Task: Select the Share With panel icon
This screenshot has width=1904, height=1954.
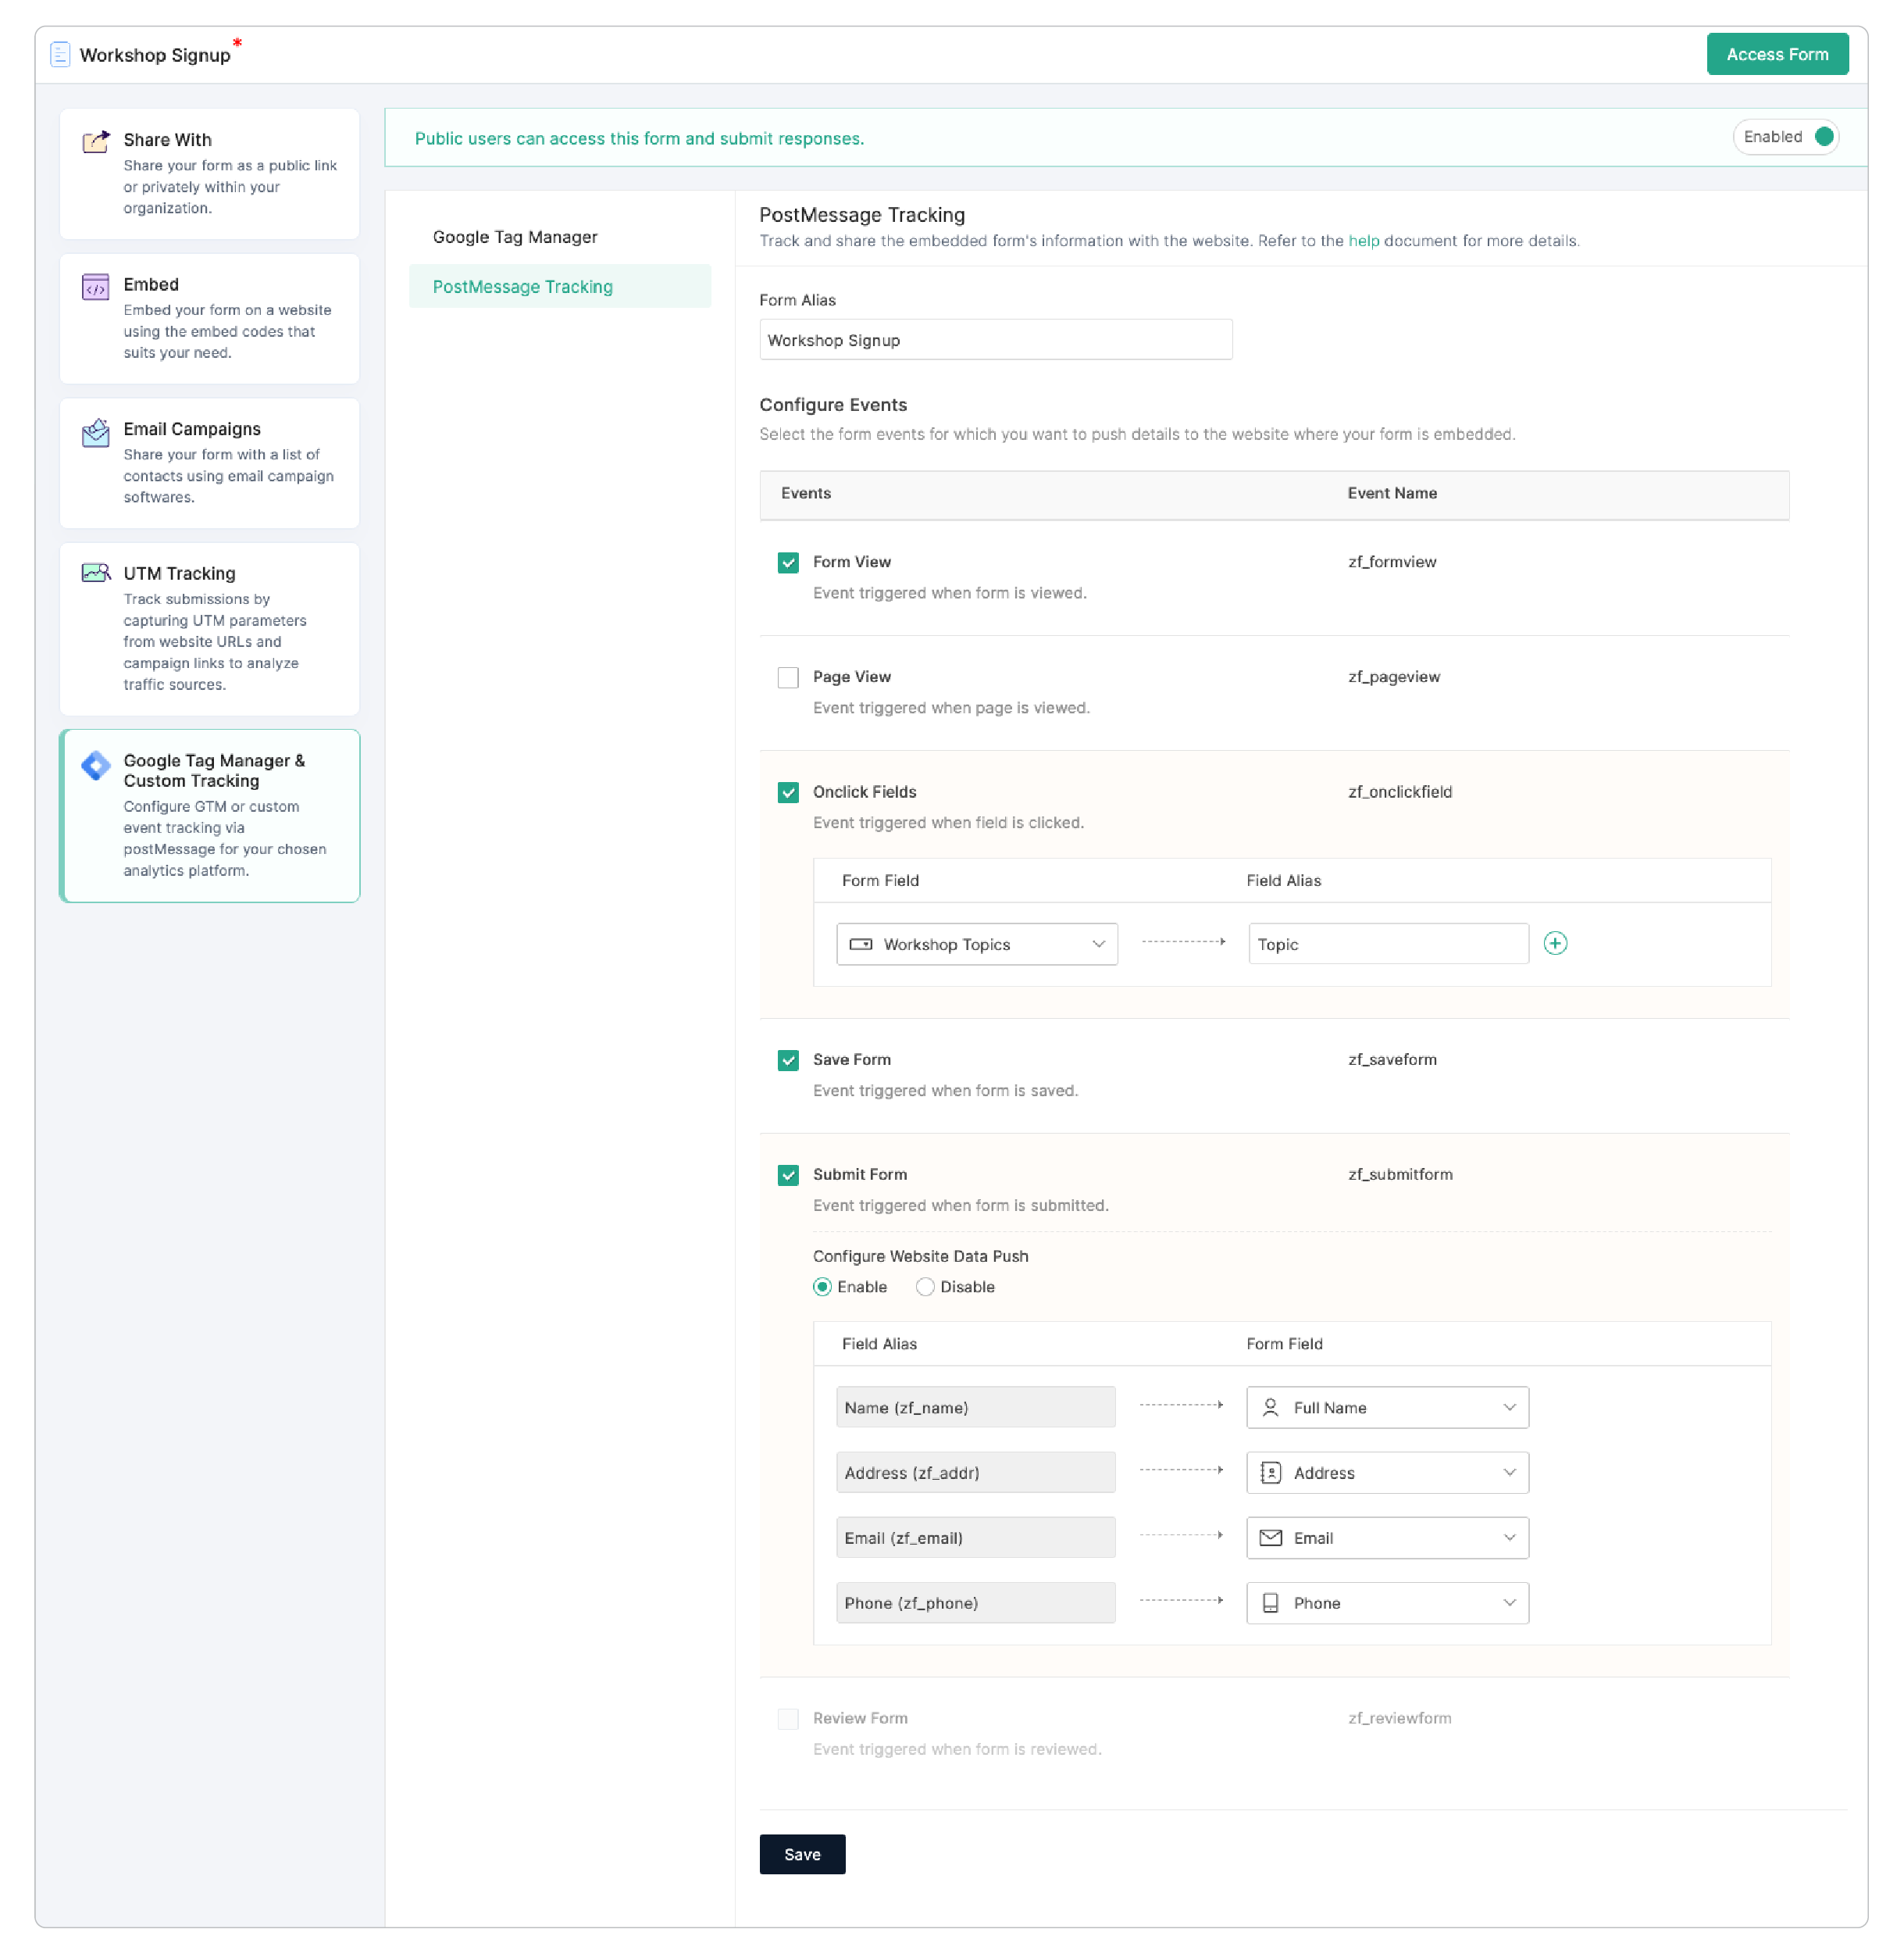Action: [95, 141]
